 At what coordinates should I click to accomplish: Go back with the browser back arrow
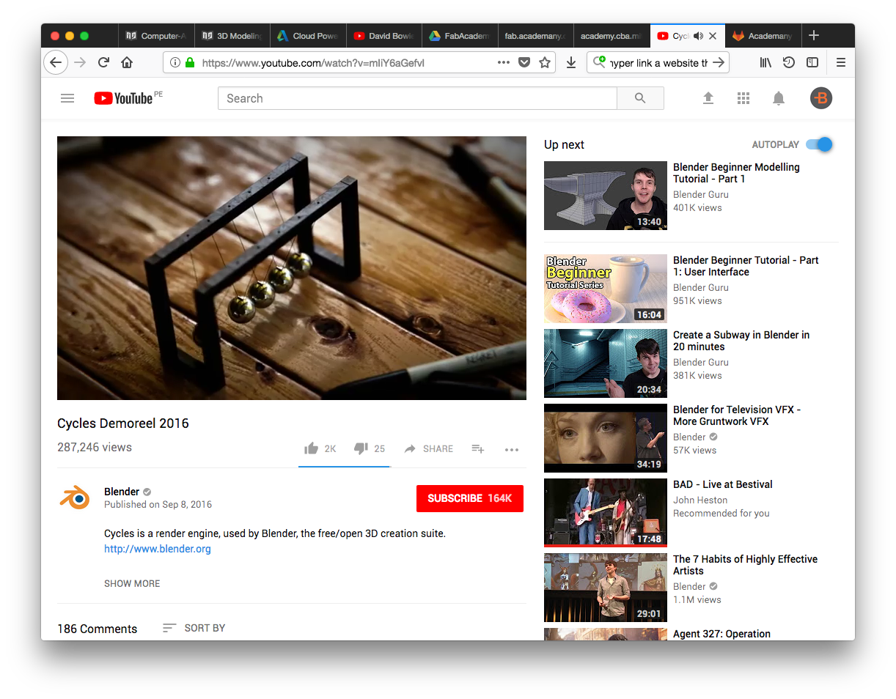pyautogui.click(x=56, y=62)
